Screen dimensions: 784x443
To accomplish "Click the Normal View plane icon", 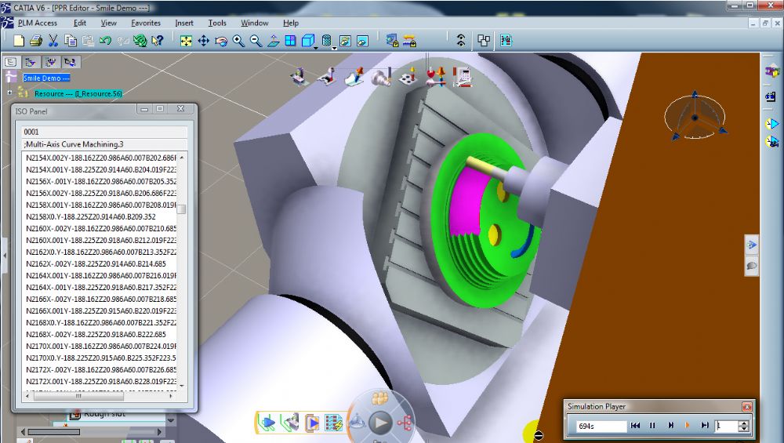I will click(273, 41).
